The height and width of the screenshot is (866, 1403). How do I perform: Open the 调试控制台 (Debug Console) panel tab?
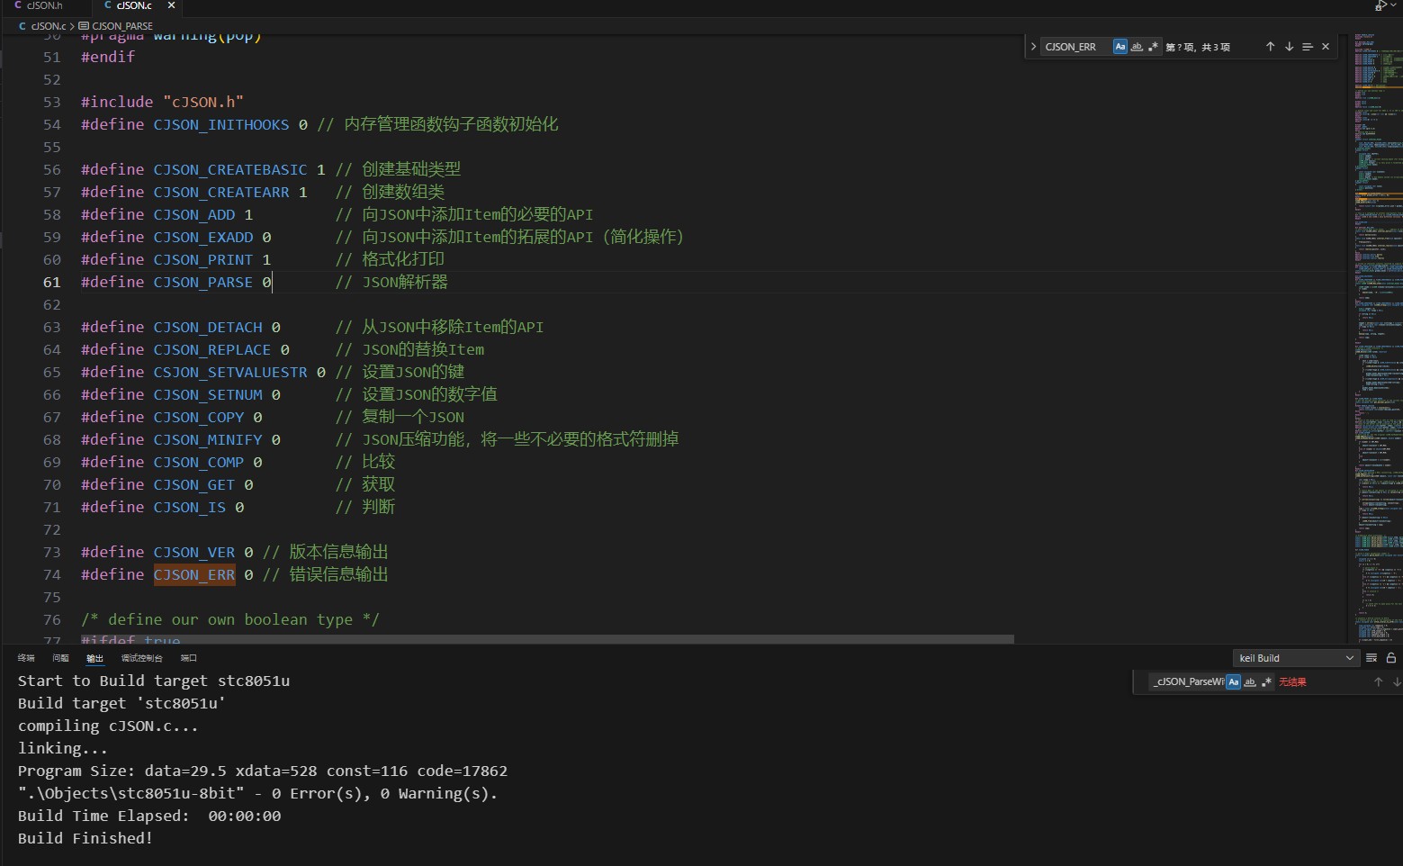142,658
